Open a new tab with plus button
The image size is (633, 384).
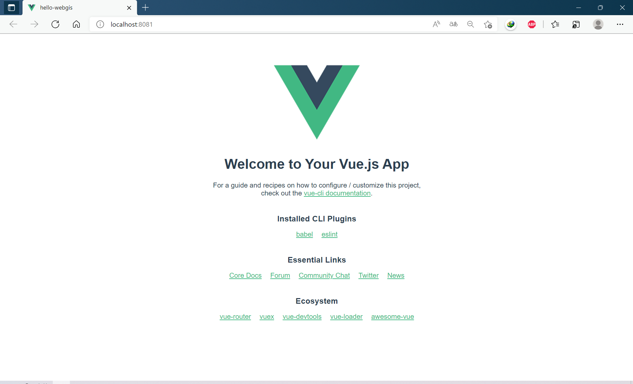click(145, 8)
